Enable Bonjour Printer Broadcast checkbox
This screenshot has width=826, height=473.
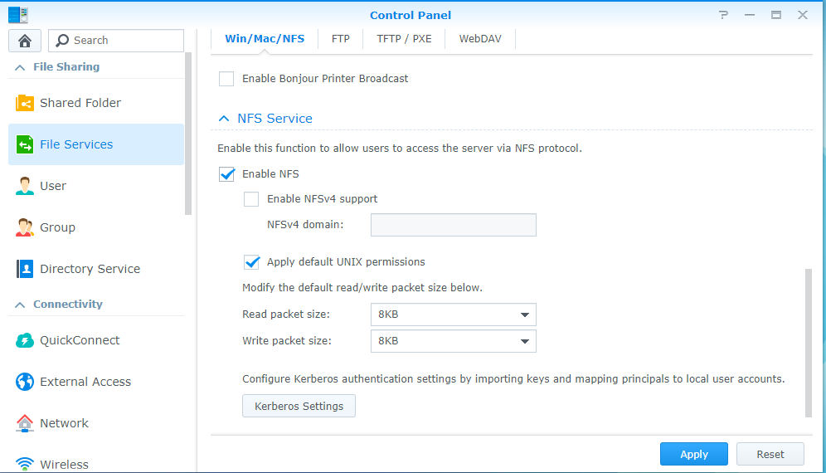[x=226, y=79]
